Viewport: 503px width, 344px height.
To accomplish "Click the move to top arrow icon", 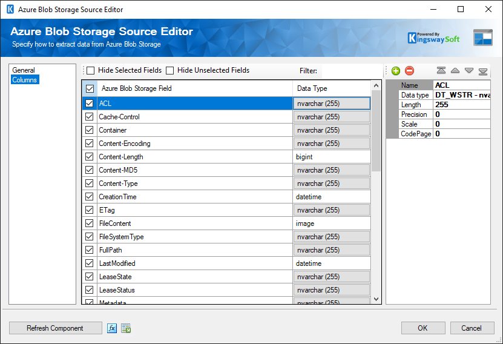I will (x=441, y=70).
